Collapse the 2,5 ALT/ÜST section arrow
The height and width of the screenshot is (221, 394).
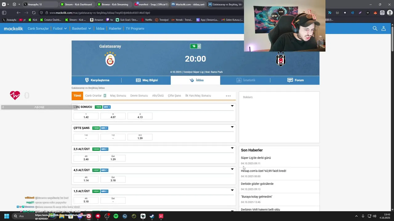point(232,148)
